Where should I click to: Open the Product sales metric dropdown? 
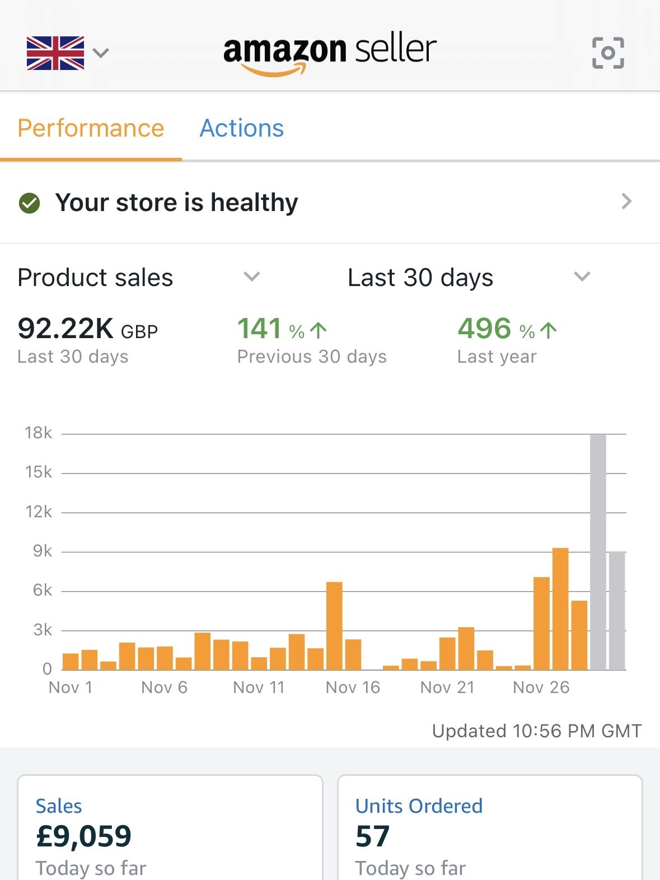click(x=252, y=277)
